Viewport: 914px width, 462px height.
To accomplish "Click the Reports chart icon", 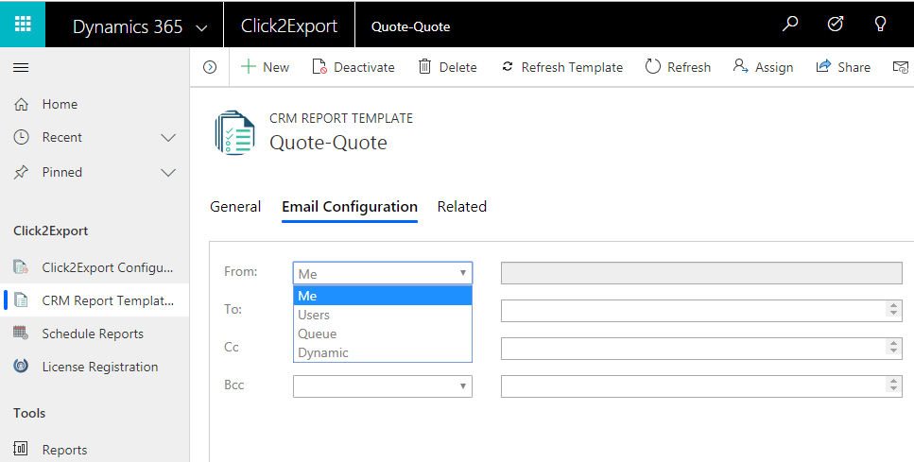I will pos(21,449).
